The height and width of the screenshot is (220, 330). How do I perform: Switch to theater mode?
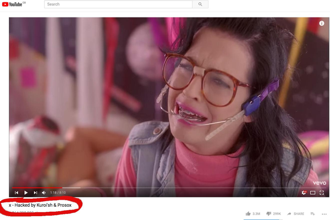click(x=313, y=193)
